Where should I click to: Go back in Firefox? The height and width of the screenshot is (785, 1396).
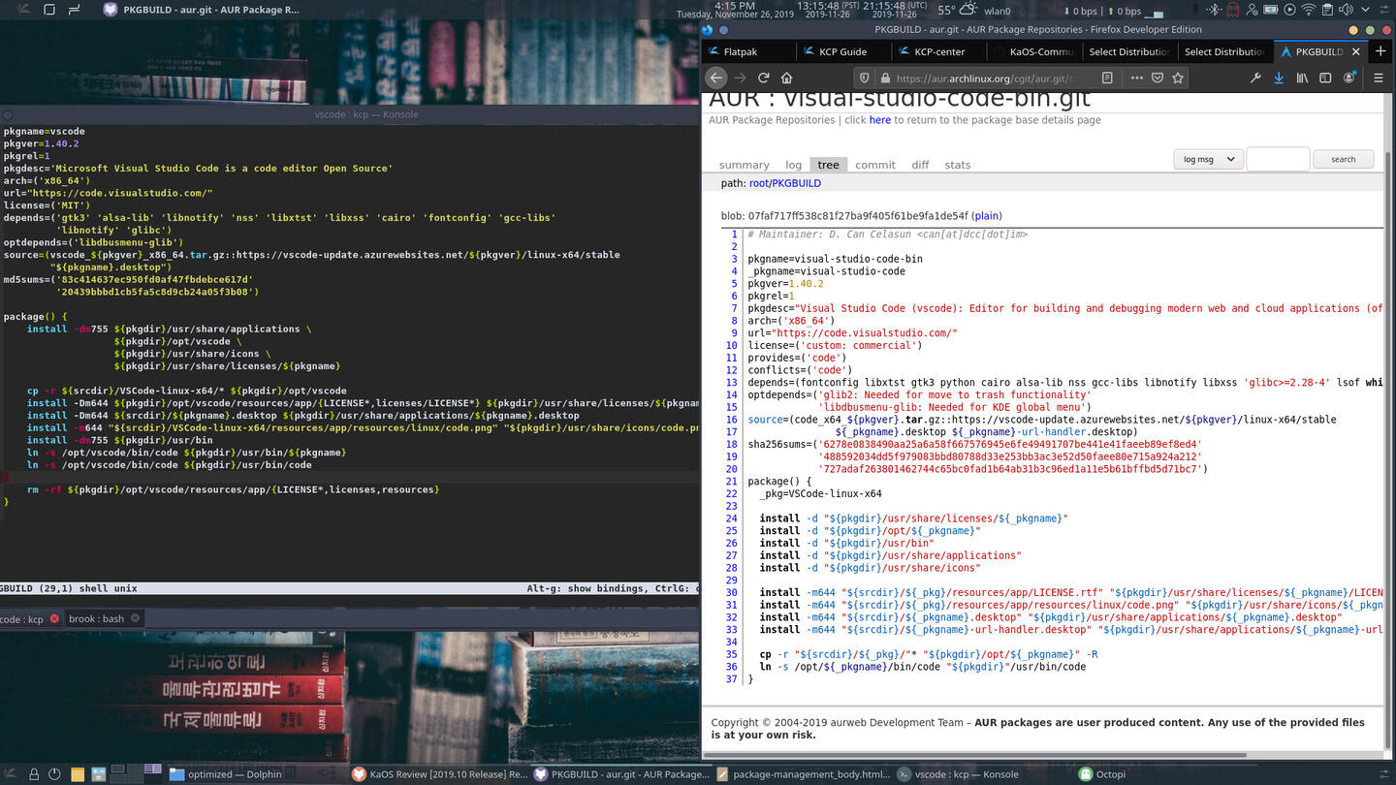pos(715,78)
